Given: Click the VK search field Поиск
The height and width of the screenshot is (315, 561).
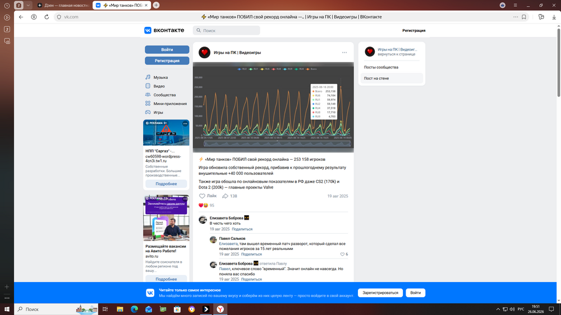Looking at the screenshot, I should pos(227,30).
